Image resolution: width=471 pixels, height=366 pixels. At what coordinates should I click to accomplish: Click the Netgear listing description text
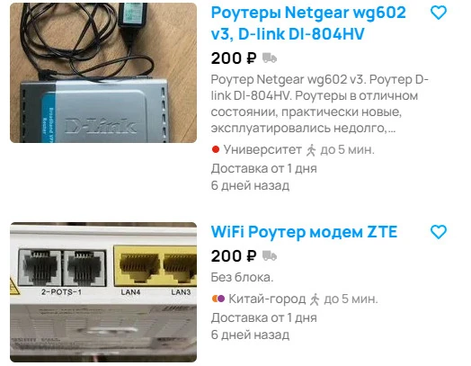point(320,103)
